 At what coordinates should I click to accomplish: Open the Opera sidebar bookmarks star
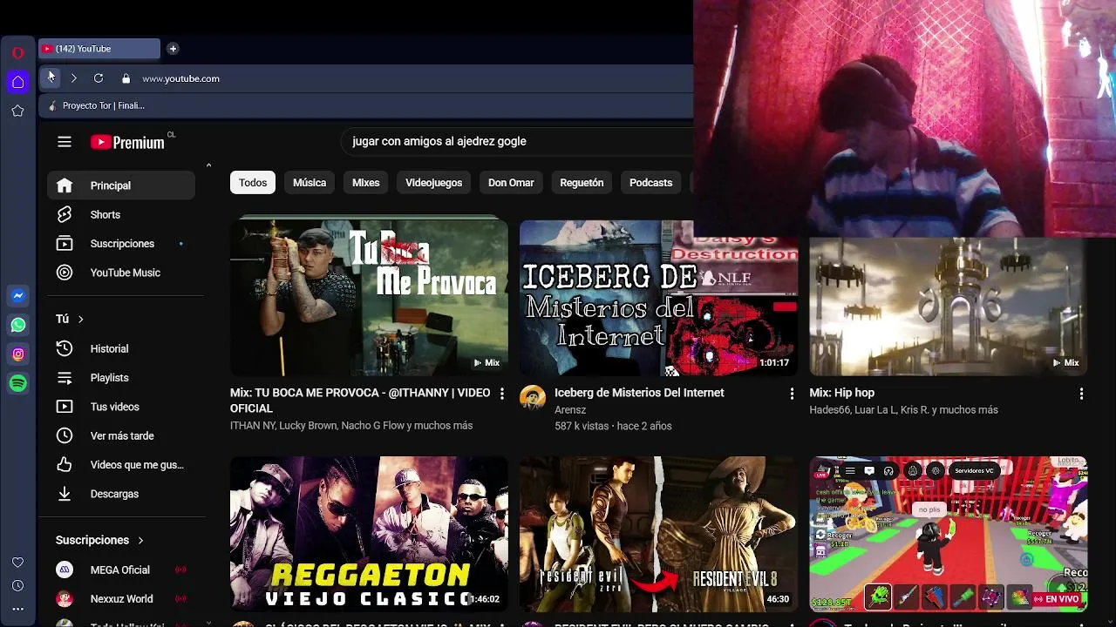pyautogui.click(x=17, y=111)
